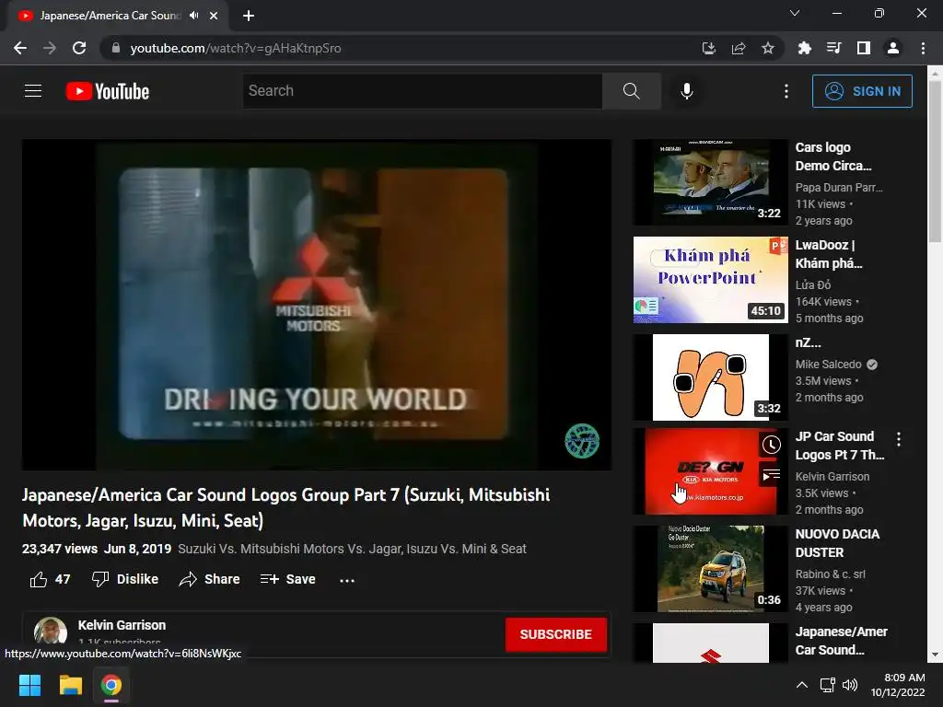Viewport: 943px width, 707px height.
Task: Save video to a playlist
Action: (288, 579)
